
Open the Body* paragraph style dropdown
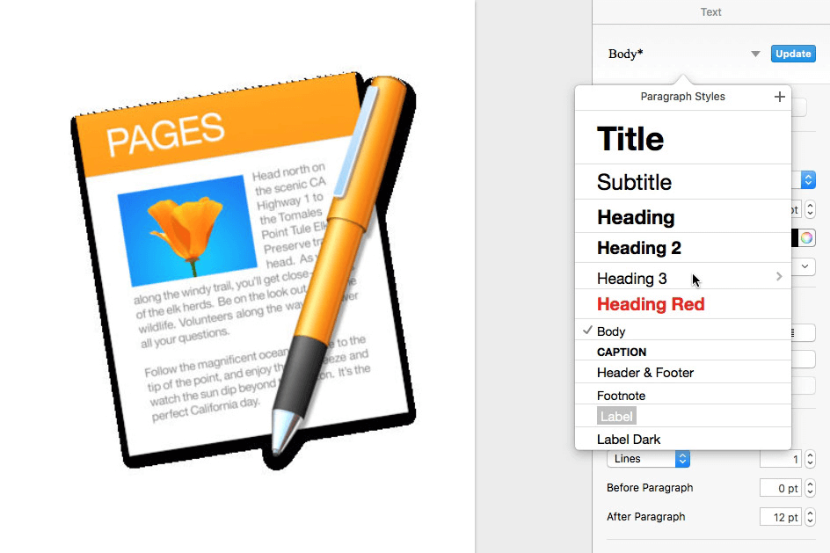(x=755, y=54)
